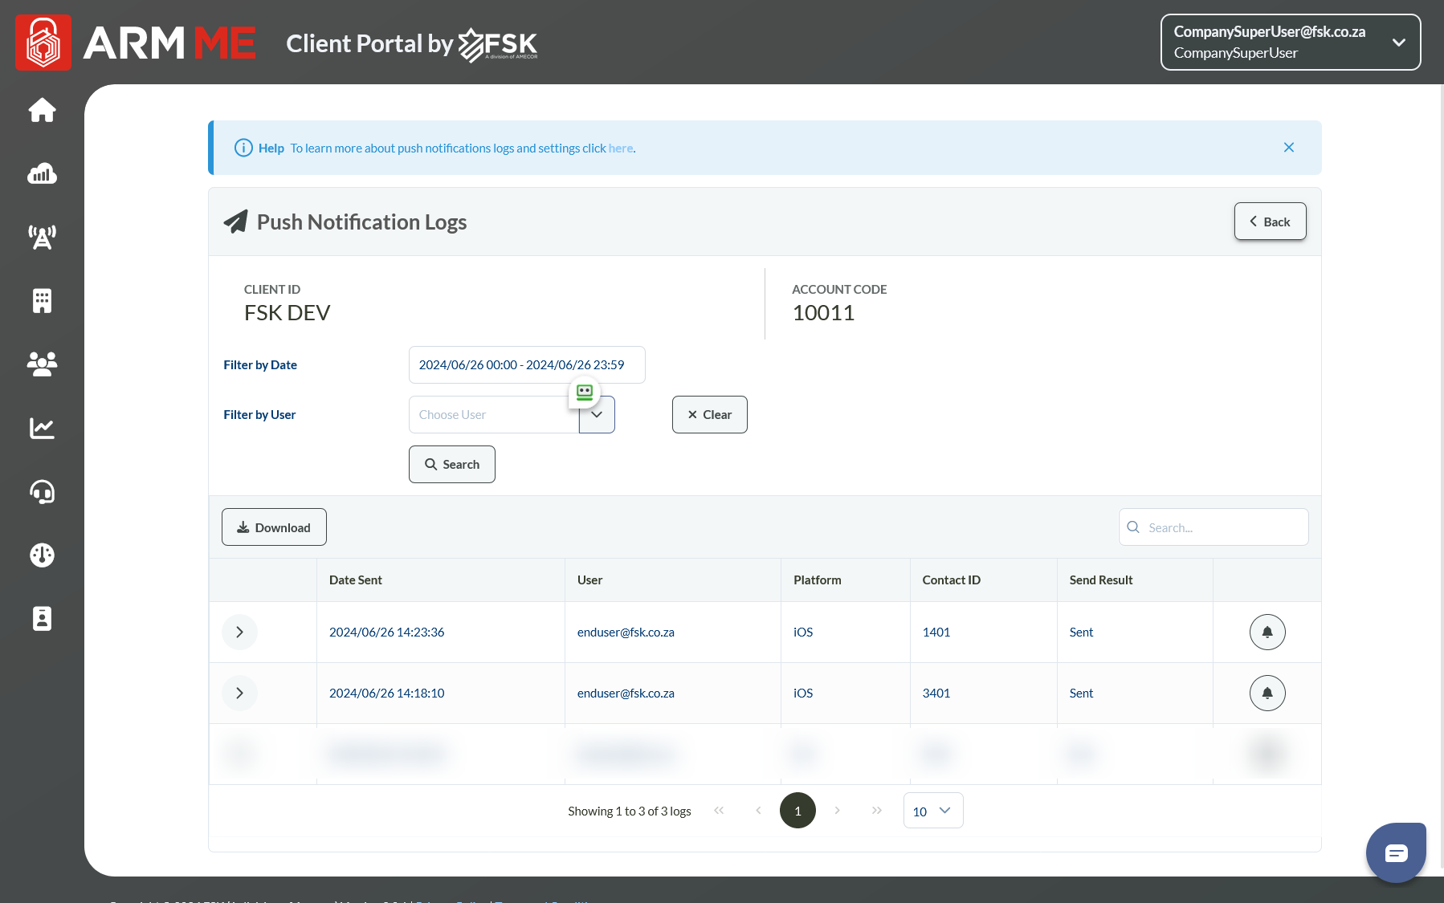Image resolution: width=1444 pixels, height=903 pixels.
Task: Click the Clear filter button
Action: pos(709,415)
